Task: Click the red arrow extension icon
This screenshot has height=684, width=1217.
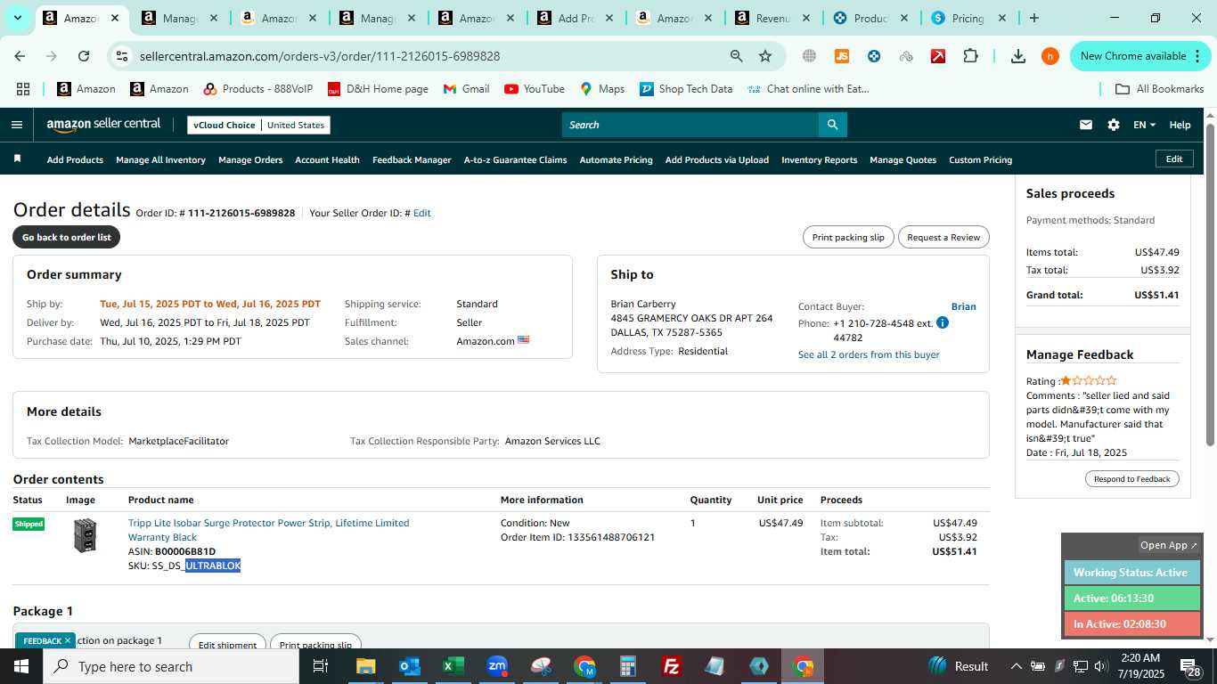Action: [x=938, y=56]
